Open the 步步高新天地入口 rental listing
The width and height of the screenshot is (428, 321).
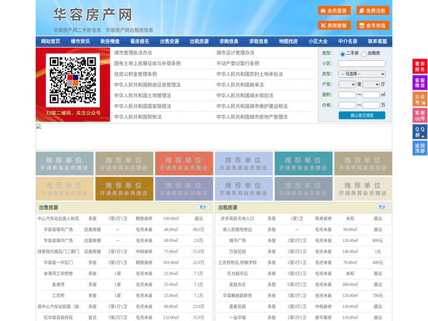[x=237, y=219]
